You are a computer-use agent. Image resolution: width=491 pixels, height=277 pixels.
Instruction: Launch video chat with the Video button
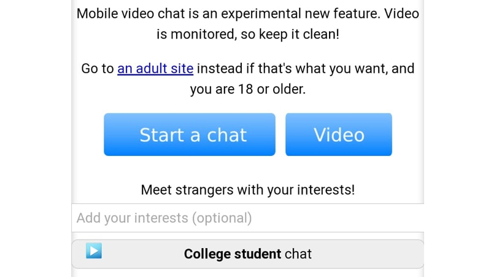pos(339,135)
